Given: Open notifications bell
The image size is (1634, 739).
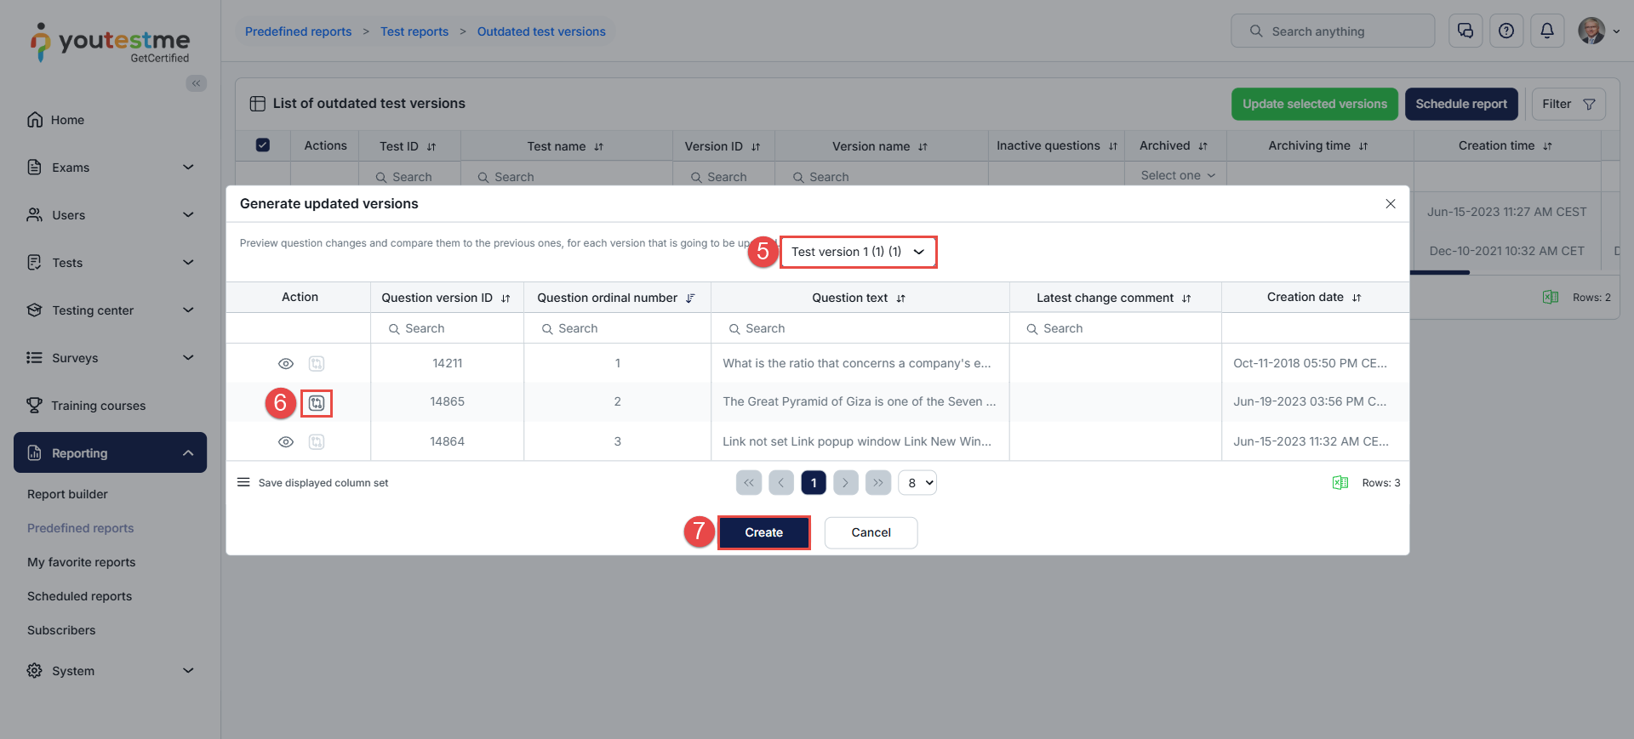Looking at the screenshot, I should [1547, 31].
